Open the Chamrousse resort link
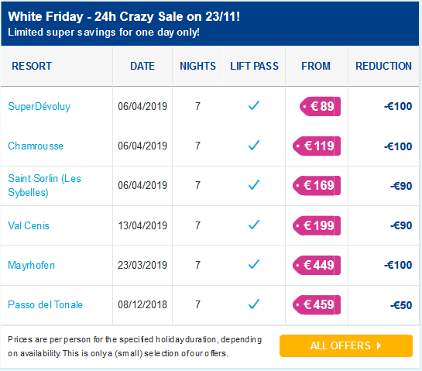422x371 pixels. click(36, 146)
